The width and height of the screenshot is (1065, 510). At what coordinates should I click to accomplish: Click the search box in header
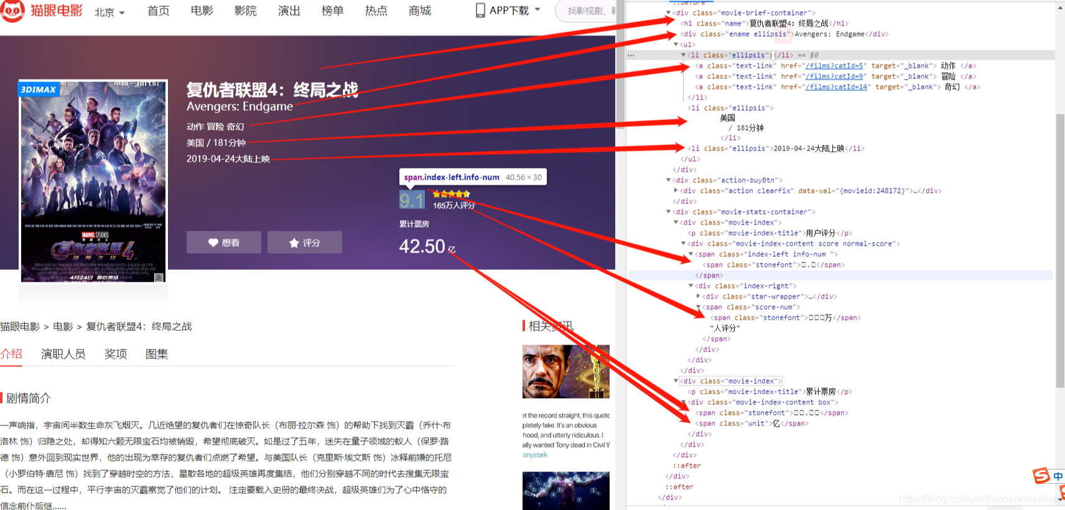pyautogui.click(x=586, y=11)
